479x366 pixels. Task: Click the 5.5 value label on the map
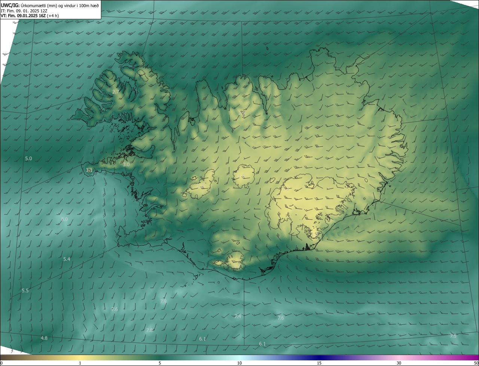pyautogui.click(x=25, y=291)
